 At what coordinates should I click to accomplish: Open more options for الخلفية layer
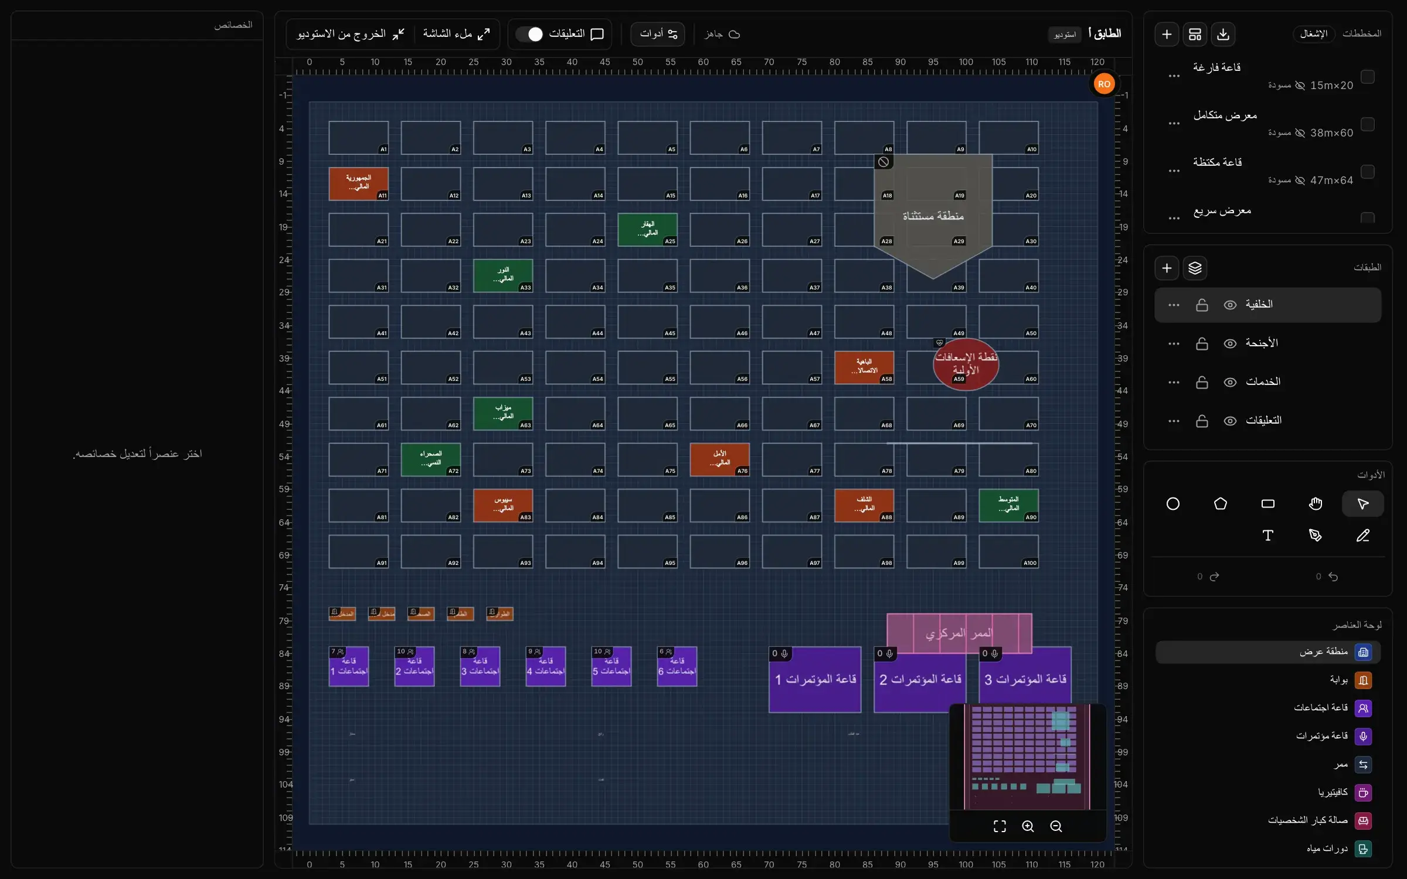pos(1174,305)
